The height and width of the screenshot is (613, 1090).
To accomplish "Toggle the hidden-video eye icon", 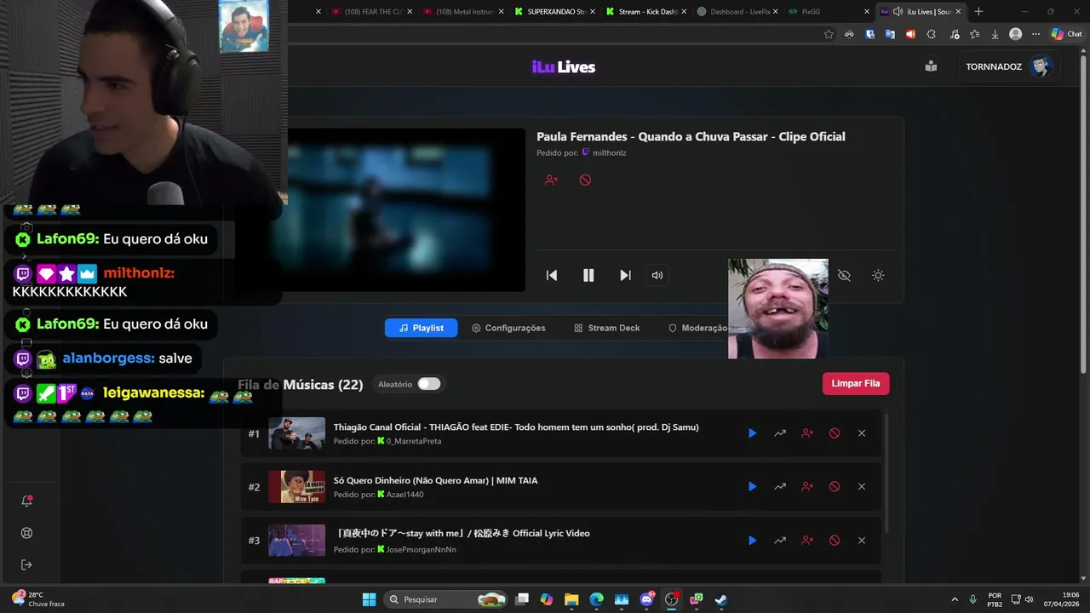I will click(x=844, y=275).
